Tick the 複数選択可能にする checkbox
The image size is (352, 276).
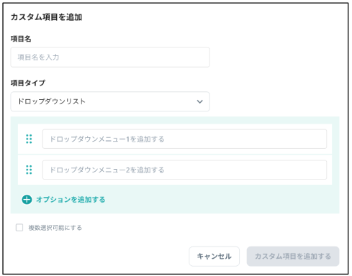click(19, 227)
